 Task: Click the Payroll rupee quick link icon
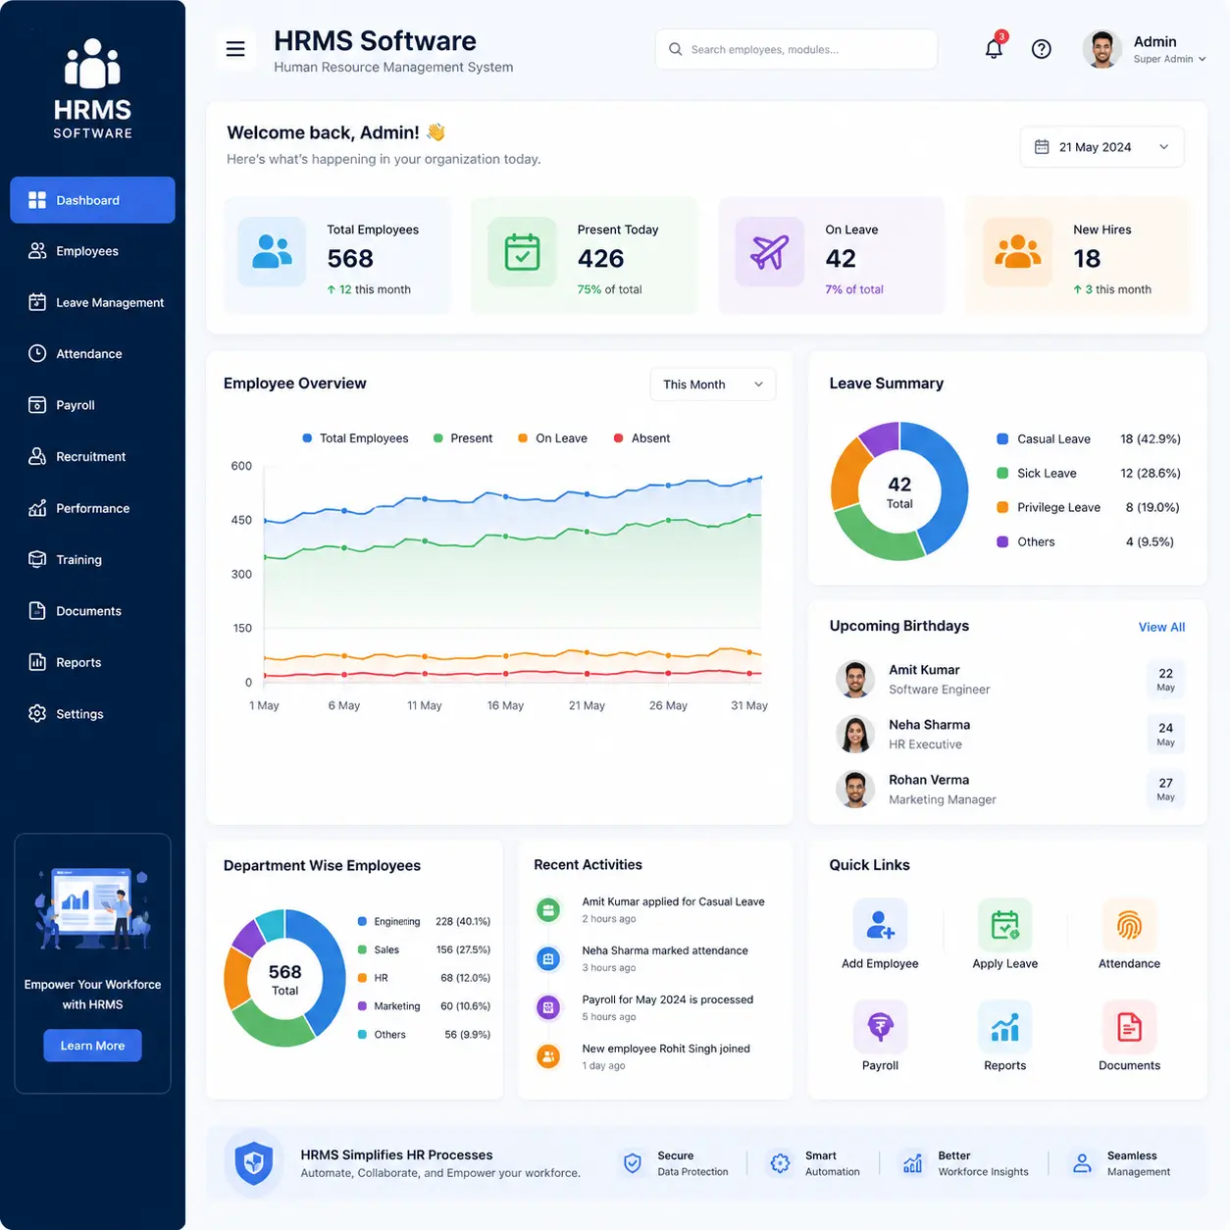(880, 1027)
